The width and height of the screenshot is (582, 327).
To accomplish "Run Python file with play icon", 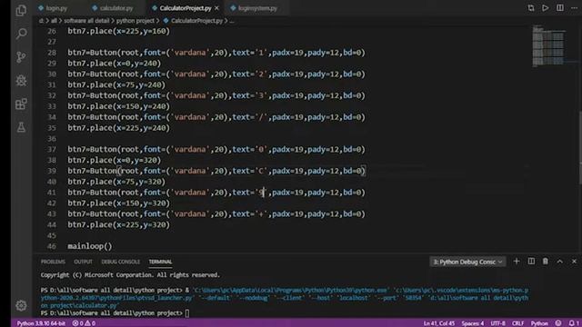I will click(x=546, y=8).
